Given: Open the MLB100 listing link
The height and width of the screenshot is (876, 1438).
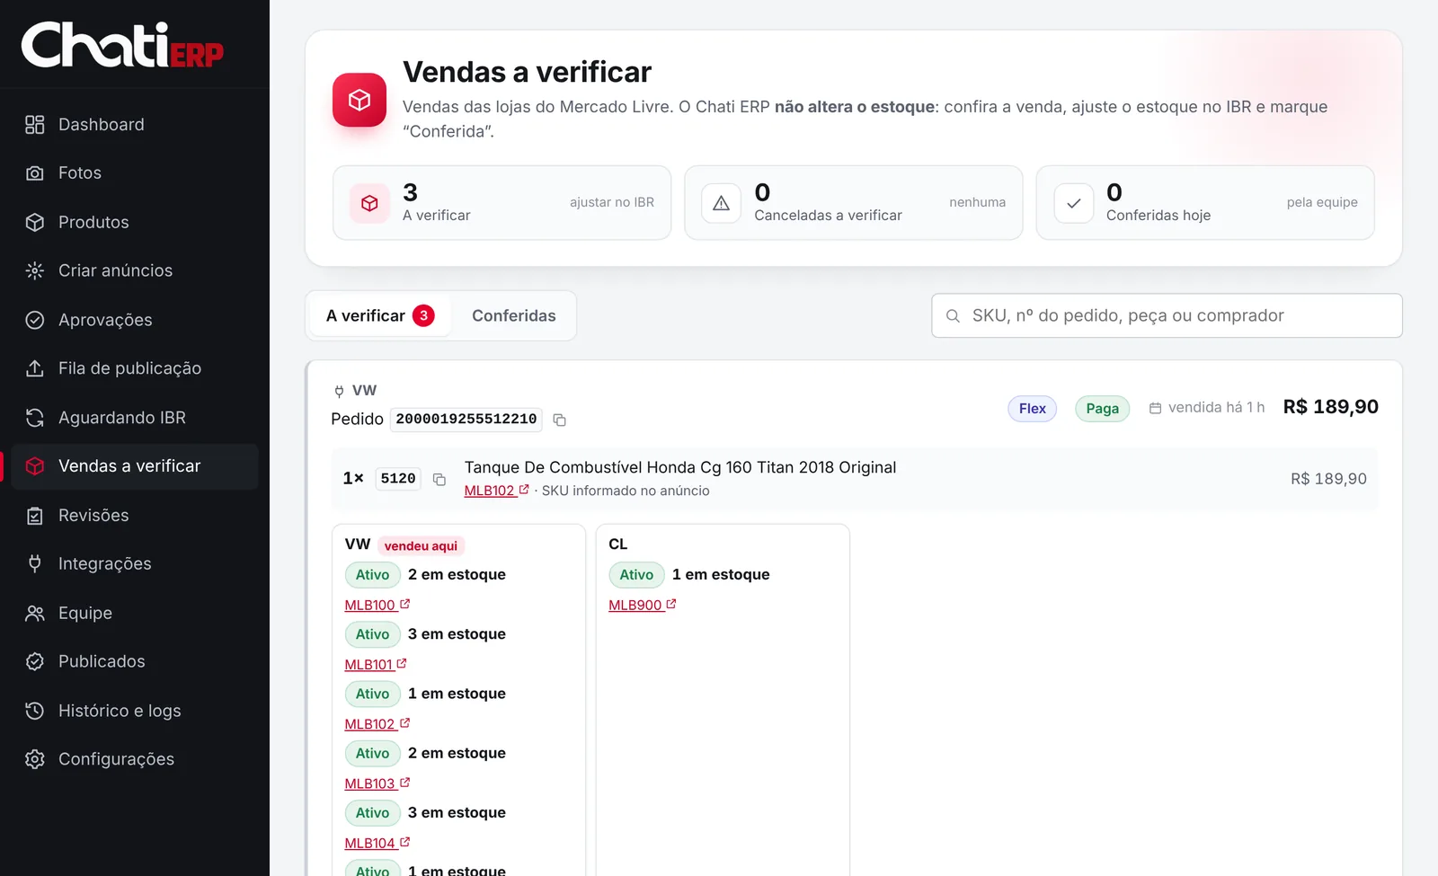Looking at the screenshot, I should (377, 606).
